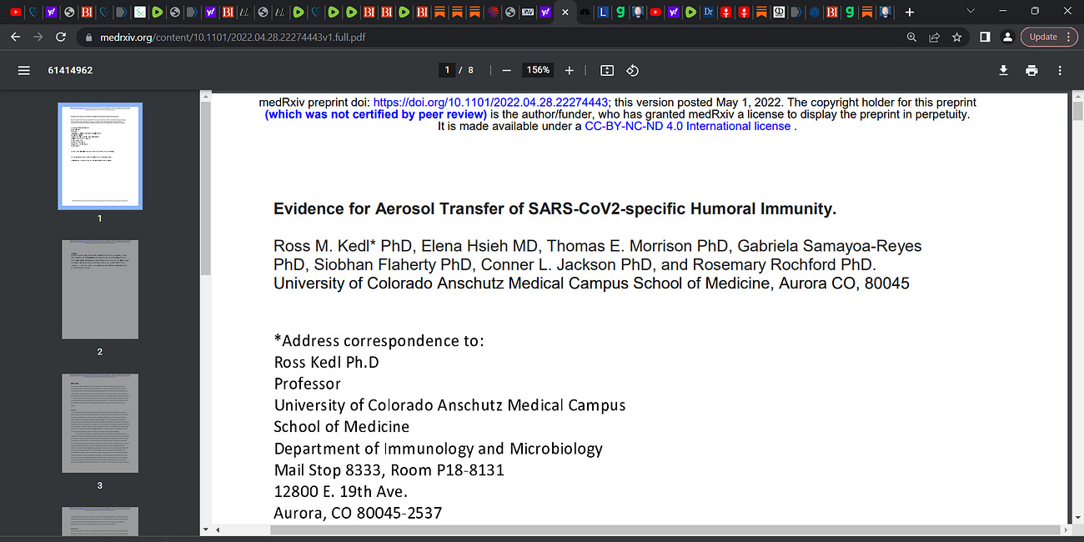The image size is (1084, 542).
Task: Toggle the PDF sidebar with hamburger menu
Action: click(23, 70)
